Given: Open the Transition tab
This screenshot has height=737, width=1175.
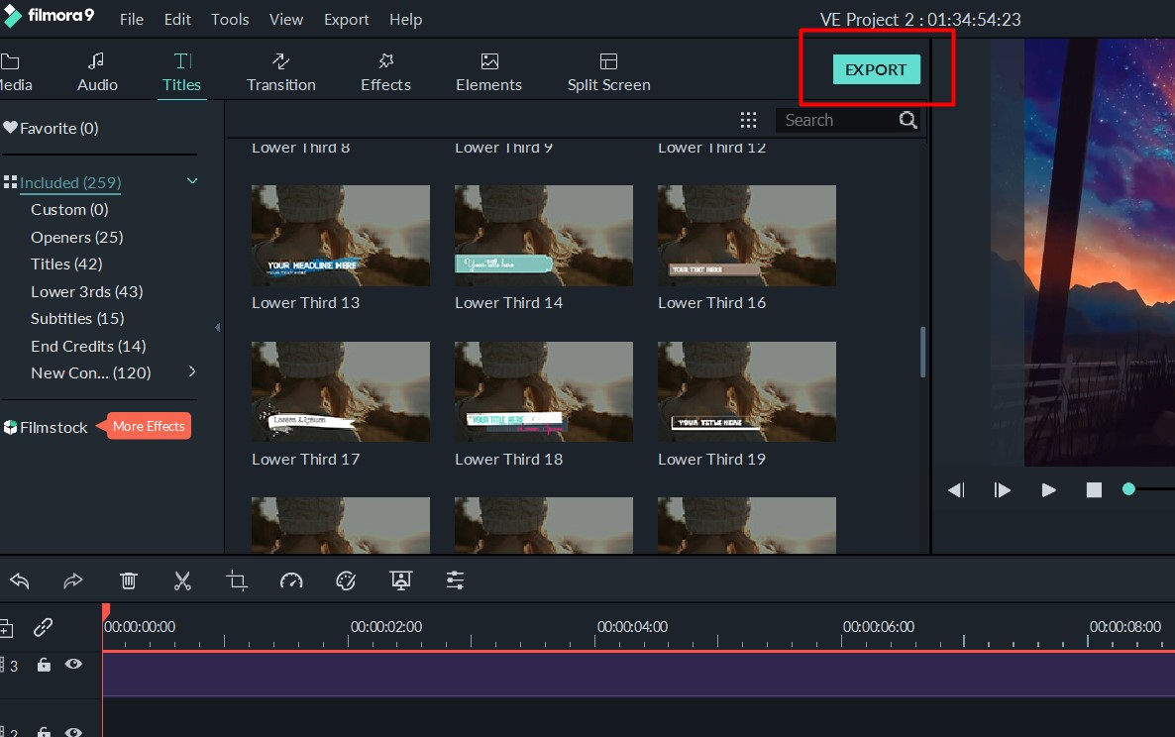Looking at the screenshot, I should pyautogui.click(x=281, y=72).
